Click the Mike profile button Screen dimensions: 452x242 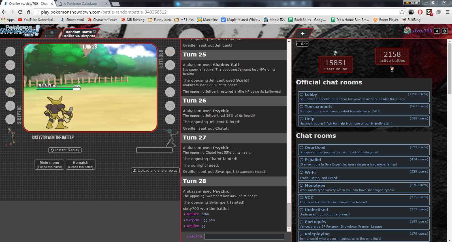point(412,3)
